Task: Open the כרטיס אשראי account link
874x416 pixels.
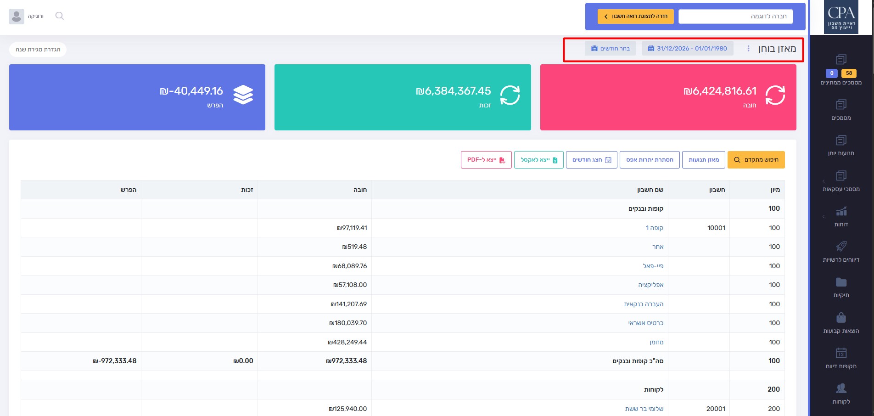Action: pyautogui.click(x=645, y=323)
